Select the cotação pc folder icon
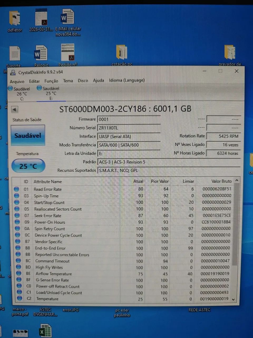This screenshot has height=338, width=253. click(x=122, y=55)
